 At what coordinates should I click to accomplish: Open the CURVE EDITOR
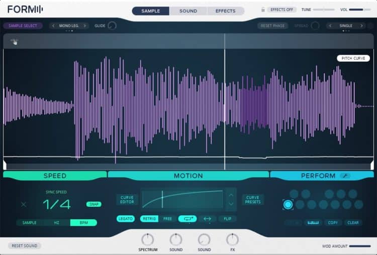[127, 200]
